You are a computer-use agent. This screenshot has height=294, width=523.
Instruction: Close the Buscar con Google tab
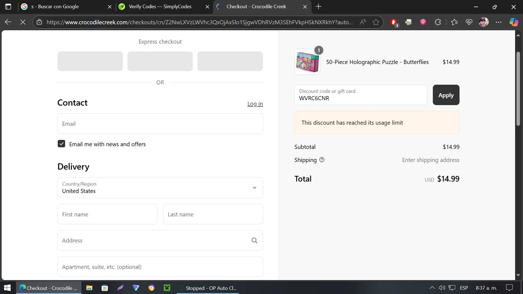click(x=109, y=7)
